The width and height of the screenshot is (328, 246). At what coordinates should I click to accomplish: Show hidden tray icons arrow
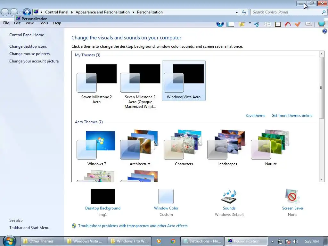[x=272, y=242]
